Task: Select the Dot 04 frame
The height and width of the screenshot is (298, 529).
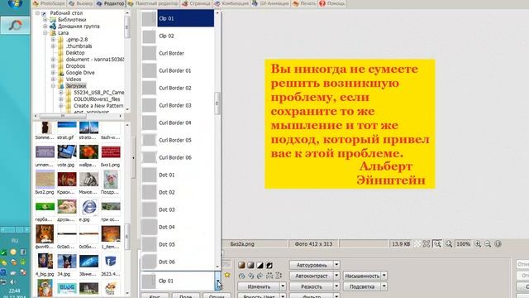Action: (178, 227)
